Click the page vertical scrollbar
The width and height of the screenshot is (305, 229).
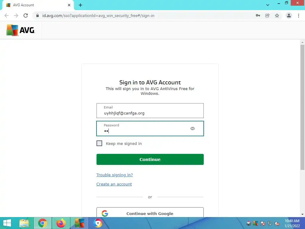pos(302,107)
